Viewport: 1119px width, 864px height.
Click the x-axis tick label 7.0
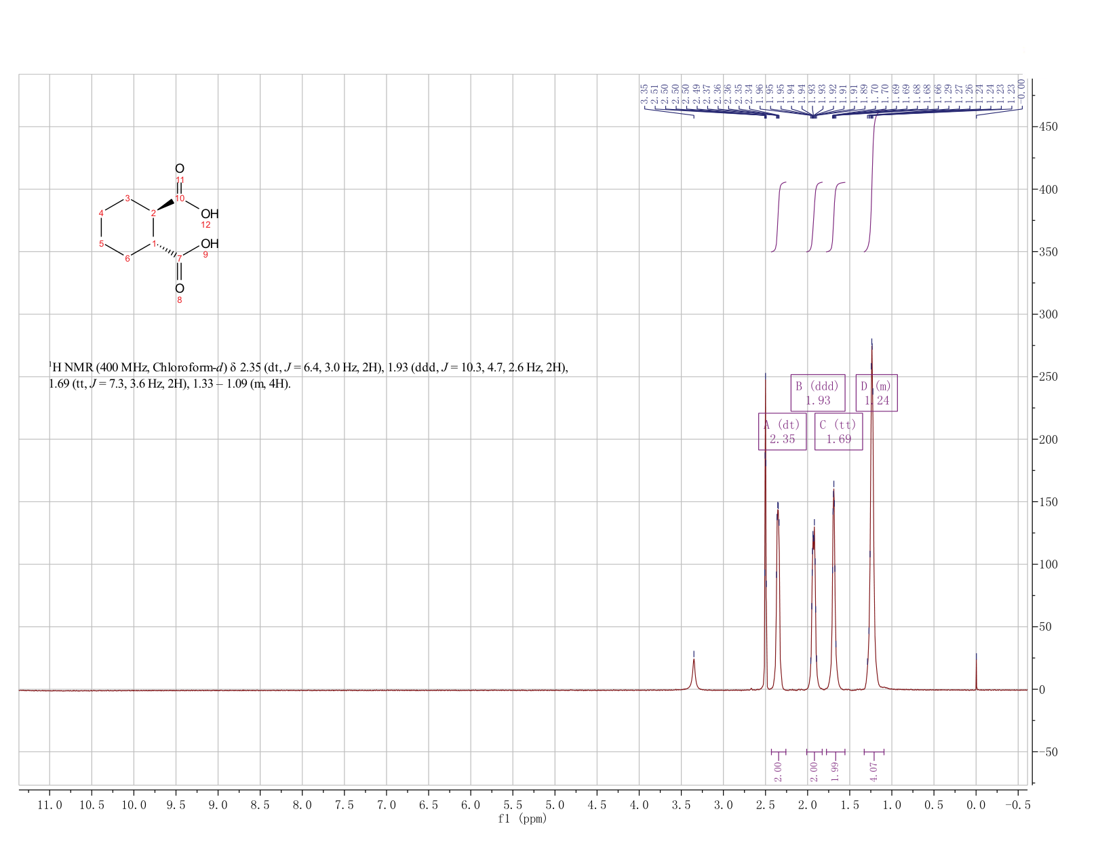click(x=387, y=804)
